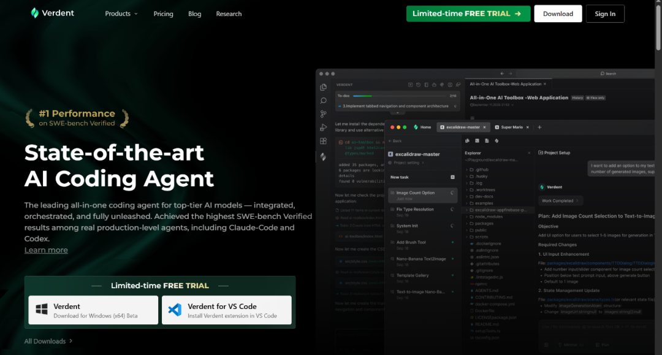Image resolution: width=662 pixels, height=355 pixels.
Task: Click the plus icon beside New task
Action: pyautogui.click(x=452, y=177)
